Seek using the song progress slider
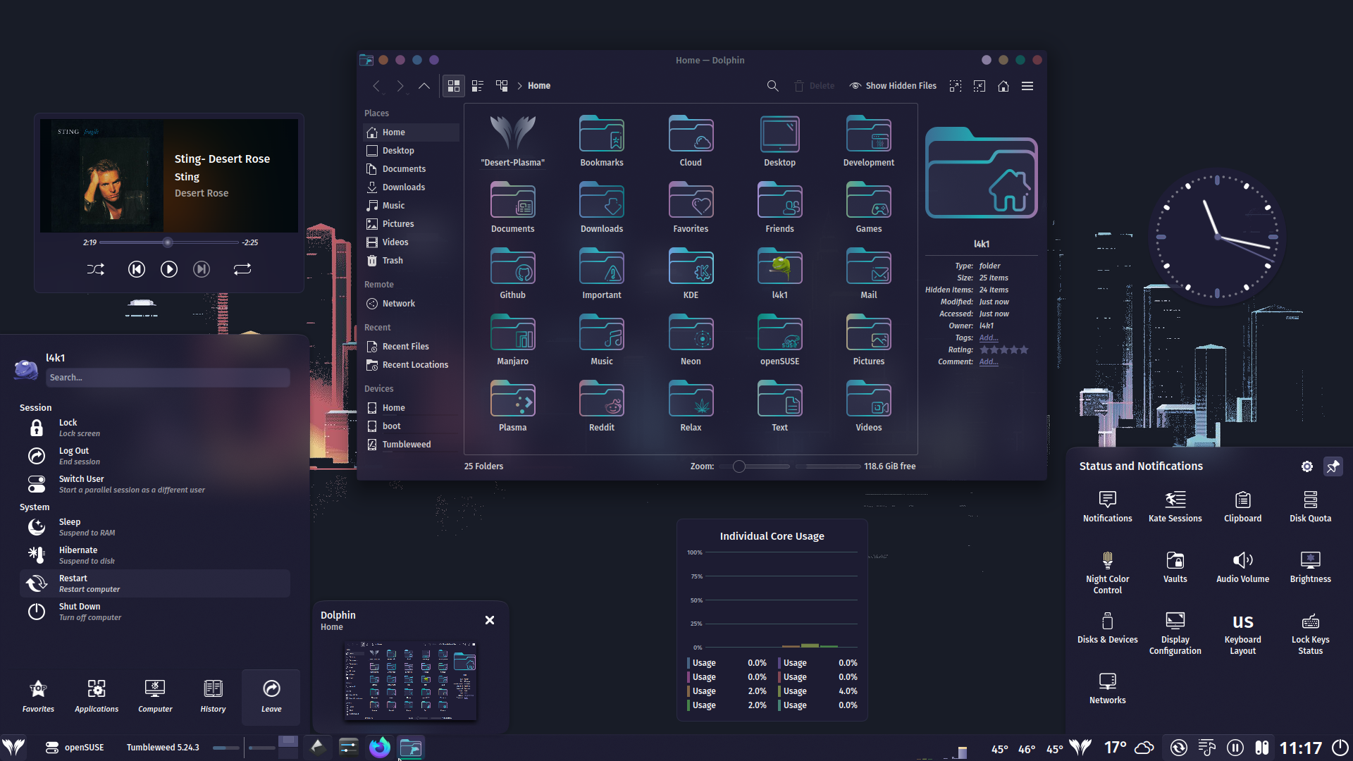This screenshot has height=761, width=1353. tap(169, 242)
